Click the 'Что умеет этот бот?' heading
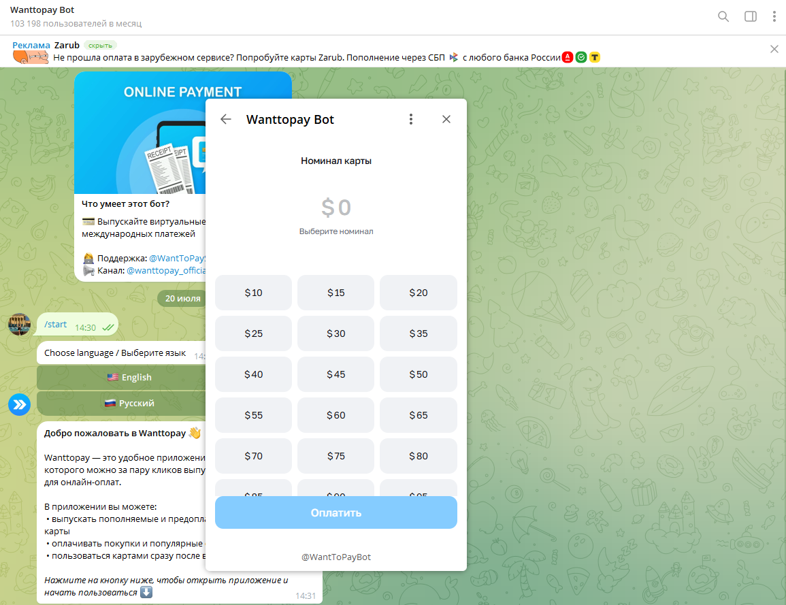786x605 pixels. pyautogui.click(x=125, y=204)
